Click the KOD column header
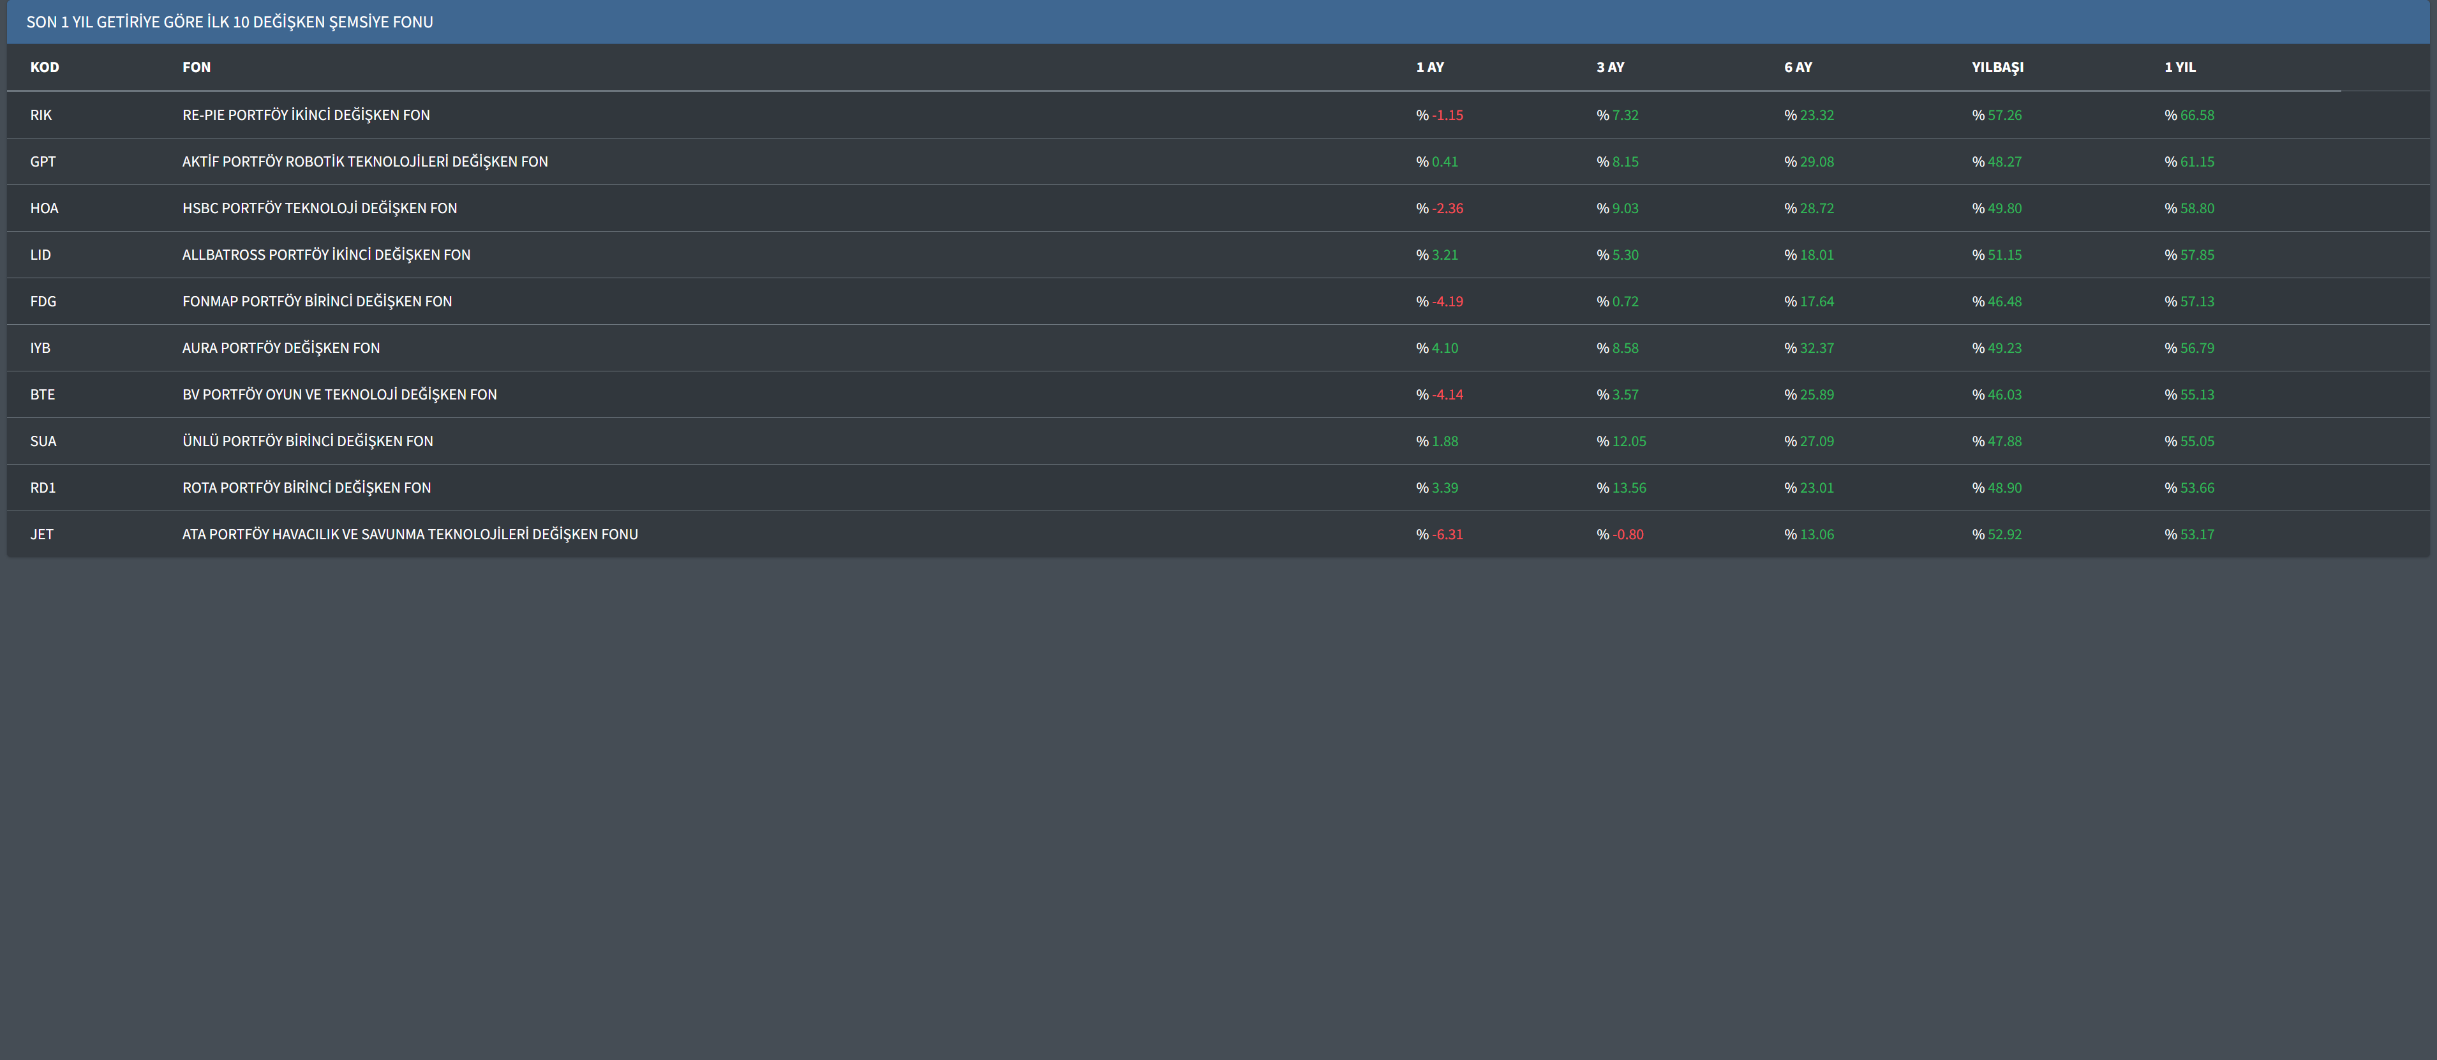This screenshot has height=1060, width=2437. coord(45,67)
